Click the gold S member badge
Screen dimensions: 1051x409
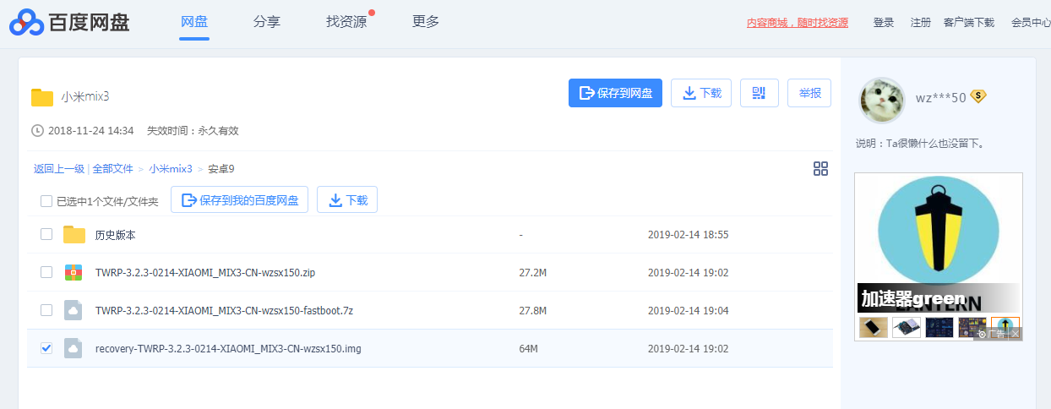tap(978, 96)
